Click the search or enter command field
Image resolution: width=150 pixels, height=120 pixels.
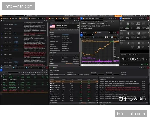pos(12,15)
